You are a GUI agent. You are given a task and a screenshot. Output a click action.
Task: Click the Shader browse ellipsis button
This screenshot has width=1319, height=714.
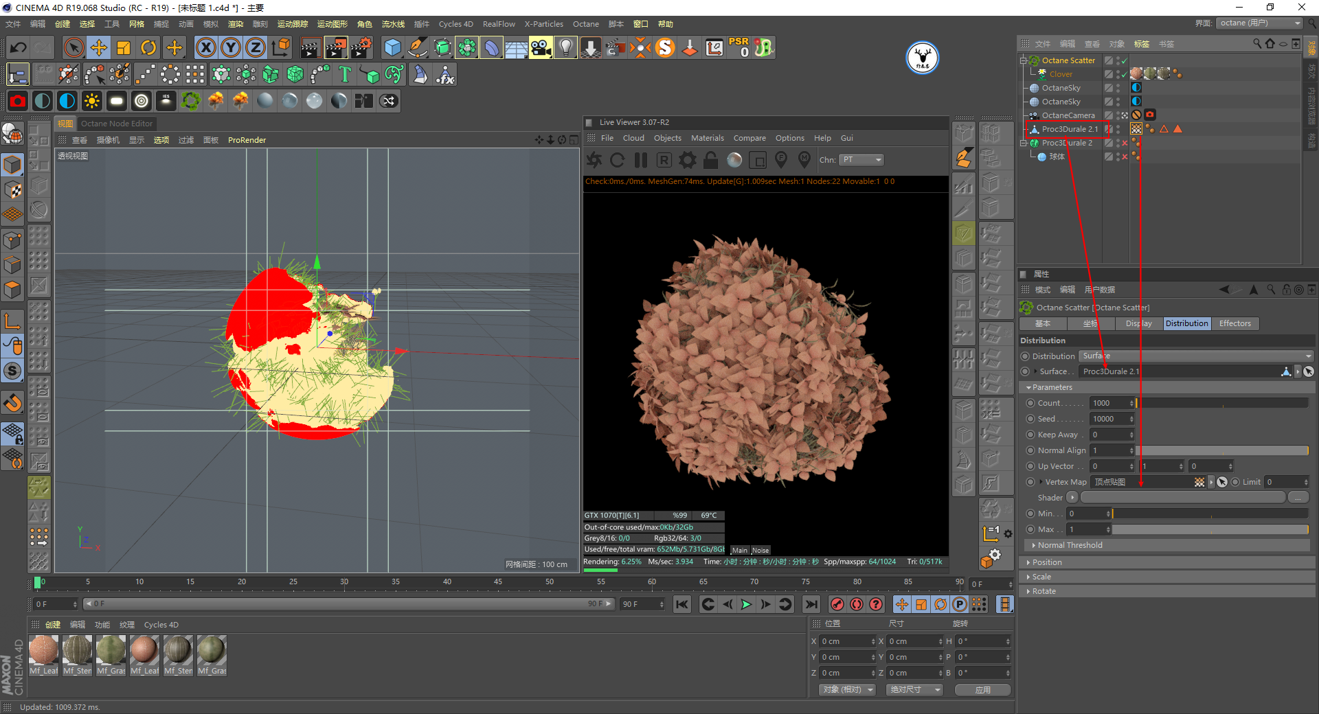tap(1298, 498)
